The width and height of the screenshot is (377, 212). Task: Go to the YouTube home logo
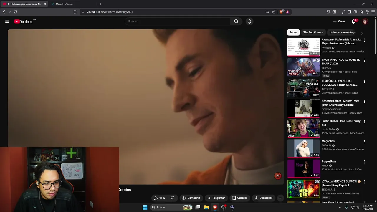[24, 21]
